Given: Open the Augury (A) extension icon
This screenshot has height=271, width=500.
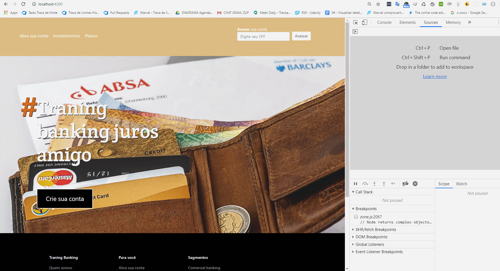Looking at the screenshot, I should 484,4.
